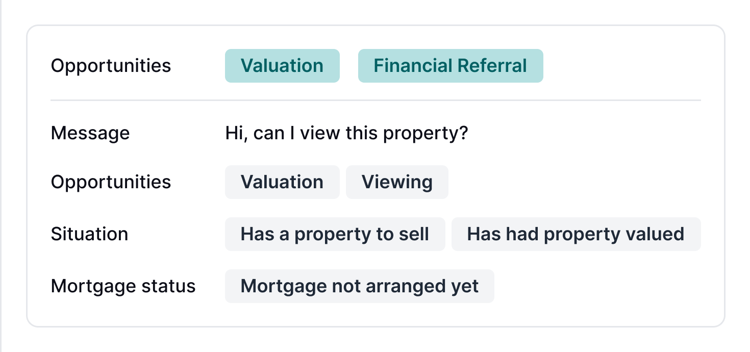This screenshot has width=750, height=352.
Task: Select the Has had property valued situation tag
Action: 576,234
